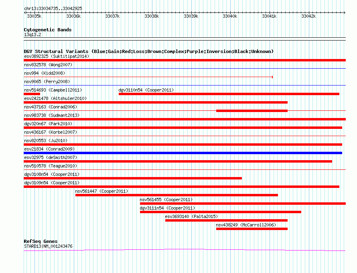Click the nsv994 (Kidd2008) label

click(x=45, y=73)
